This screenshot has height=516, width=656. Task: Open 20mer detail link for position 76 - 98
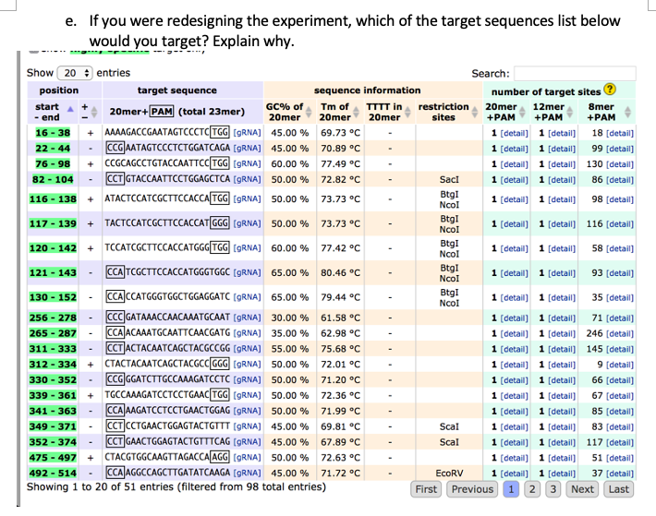[514, 164]
